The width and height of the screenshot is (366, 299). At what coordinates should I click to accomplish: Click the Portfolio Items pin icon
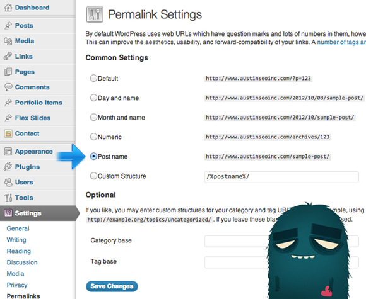click(8, 103)
